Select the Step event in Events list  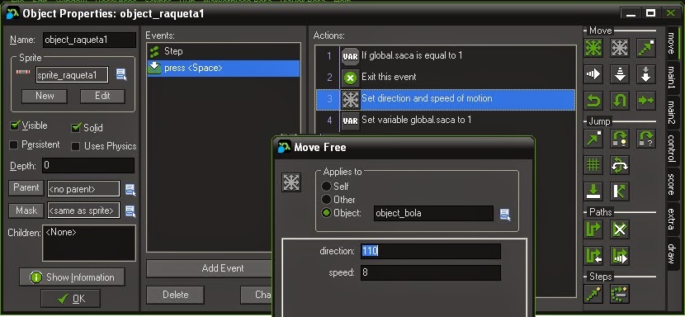pos(224,51)
